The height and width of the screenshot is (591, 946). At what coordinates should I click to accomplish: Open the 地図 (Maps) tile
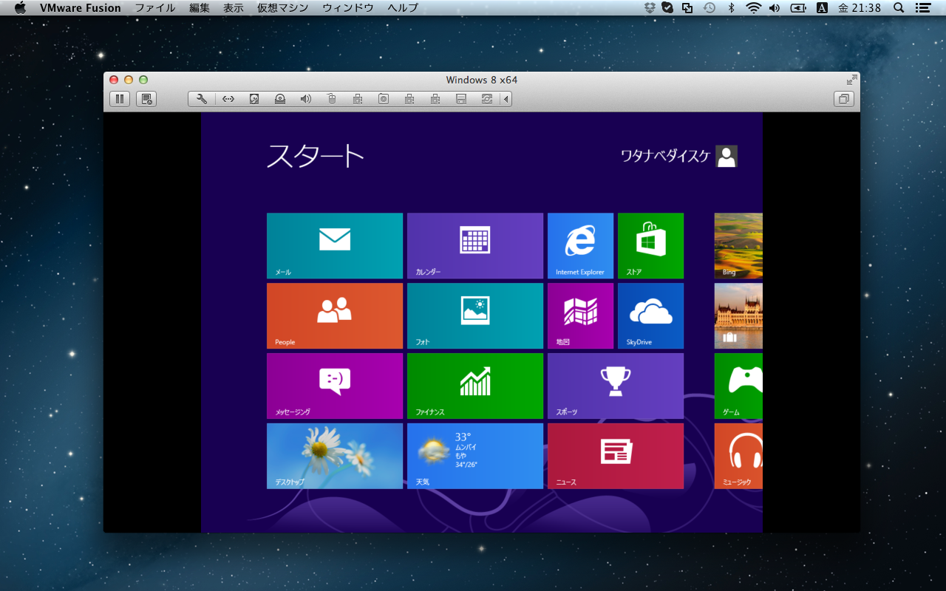point(580,315)
